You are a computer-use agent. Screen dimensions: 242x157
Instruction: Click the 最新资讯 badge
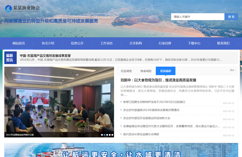10,58
